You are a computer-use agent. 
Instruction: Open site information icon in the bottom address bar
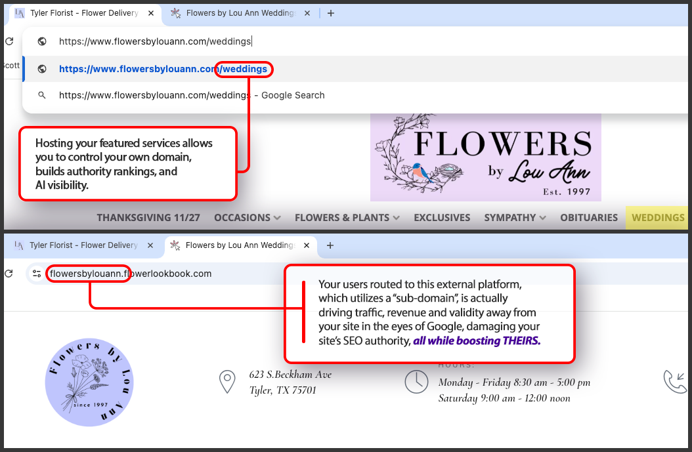pos(37,274)
